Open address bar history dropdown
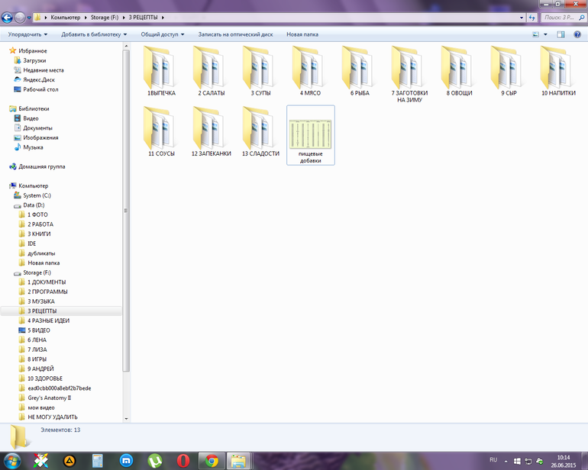The width and height of the screenshot is (588, 470). click(522, 18)
